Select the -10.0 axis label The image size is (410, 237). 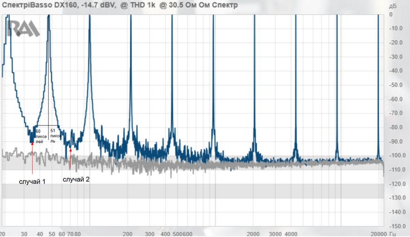coord(396,28)
